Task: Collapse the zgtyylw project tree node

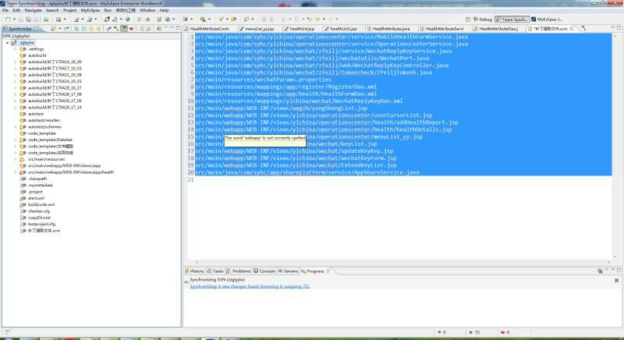Action: [6, 42]
